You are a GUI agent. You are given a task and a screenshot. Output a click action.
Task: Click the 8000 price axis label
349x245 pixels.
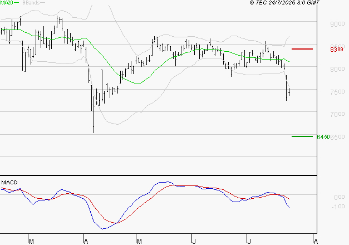(337, 69)
